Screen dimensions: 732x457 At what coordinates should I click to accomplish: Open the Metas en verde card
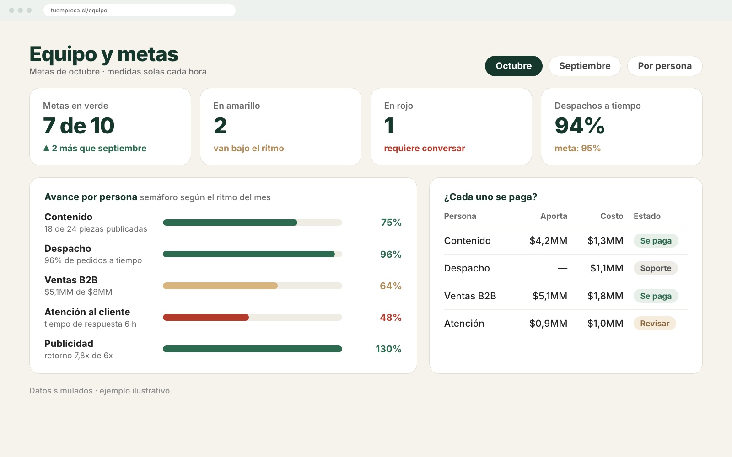click(110, 127)
